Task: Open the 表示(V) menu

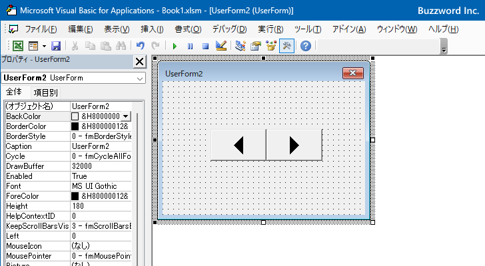Action: click(x=117, y=29)
